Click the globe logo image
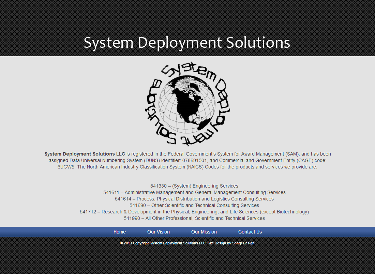 tap(187, 104)
